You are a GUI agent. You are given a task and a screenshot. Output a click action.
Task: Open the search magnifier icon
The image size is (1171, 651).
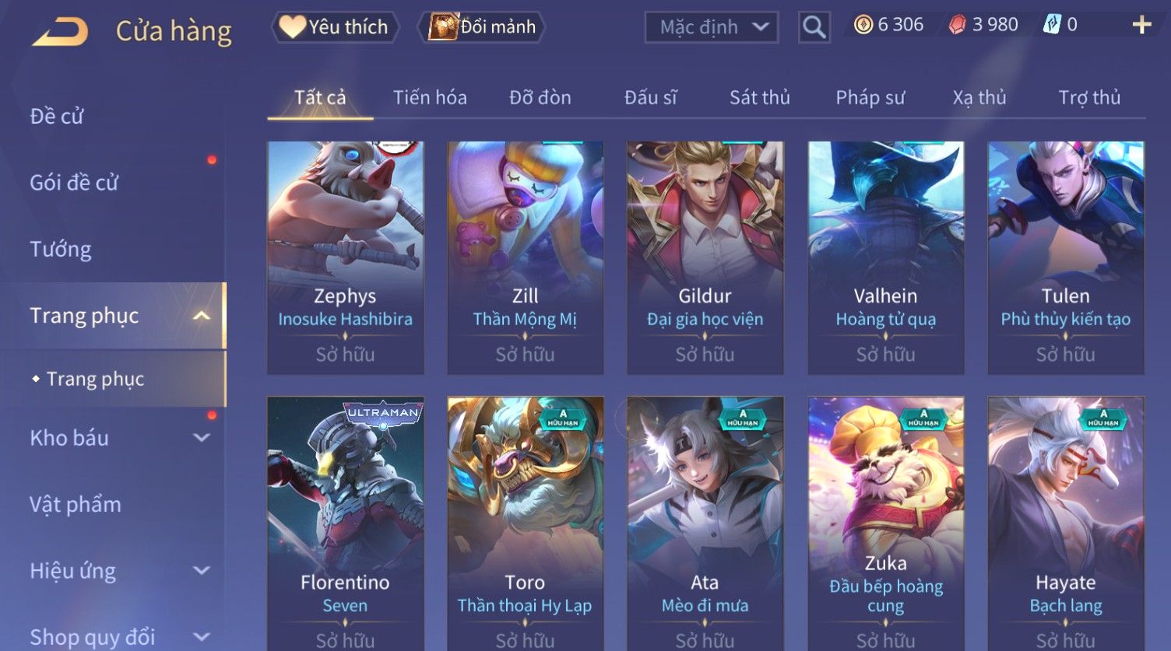click(x=814, y=27)
